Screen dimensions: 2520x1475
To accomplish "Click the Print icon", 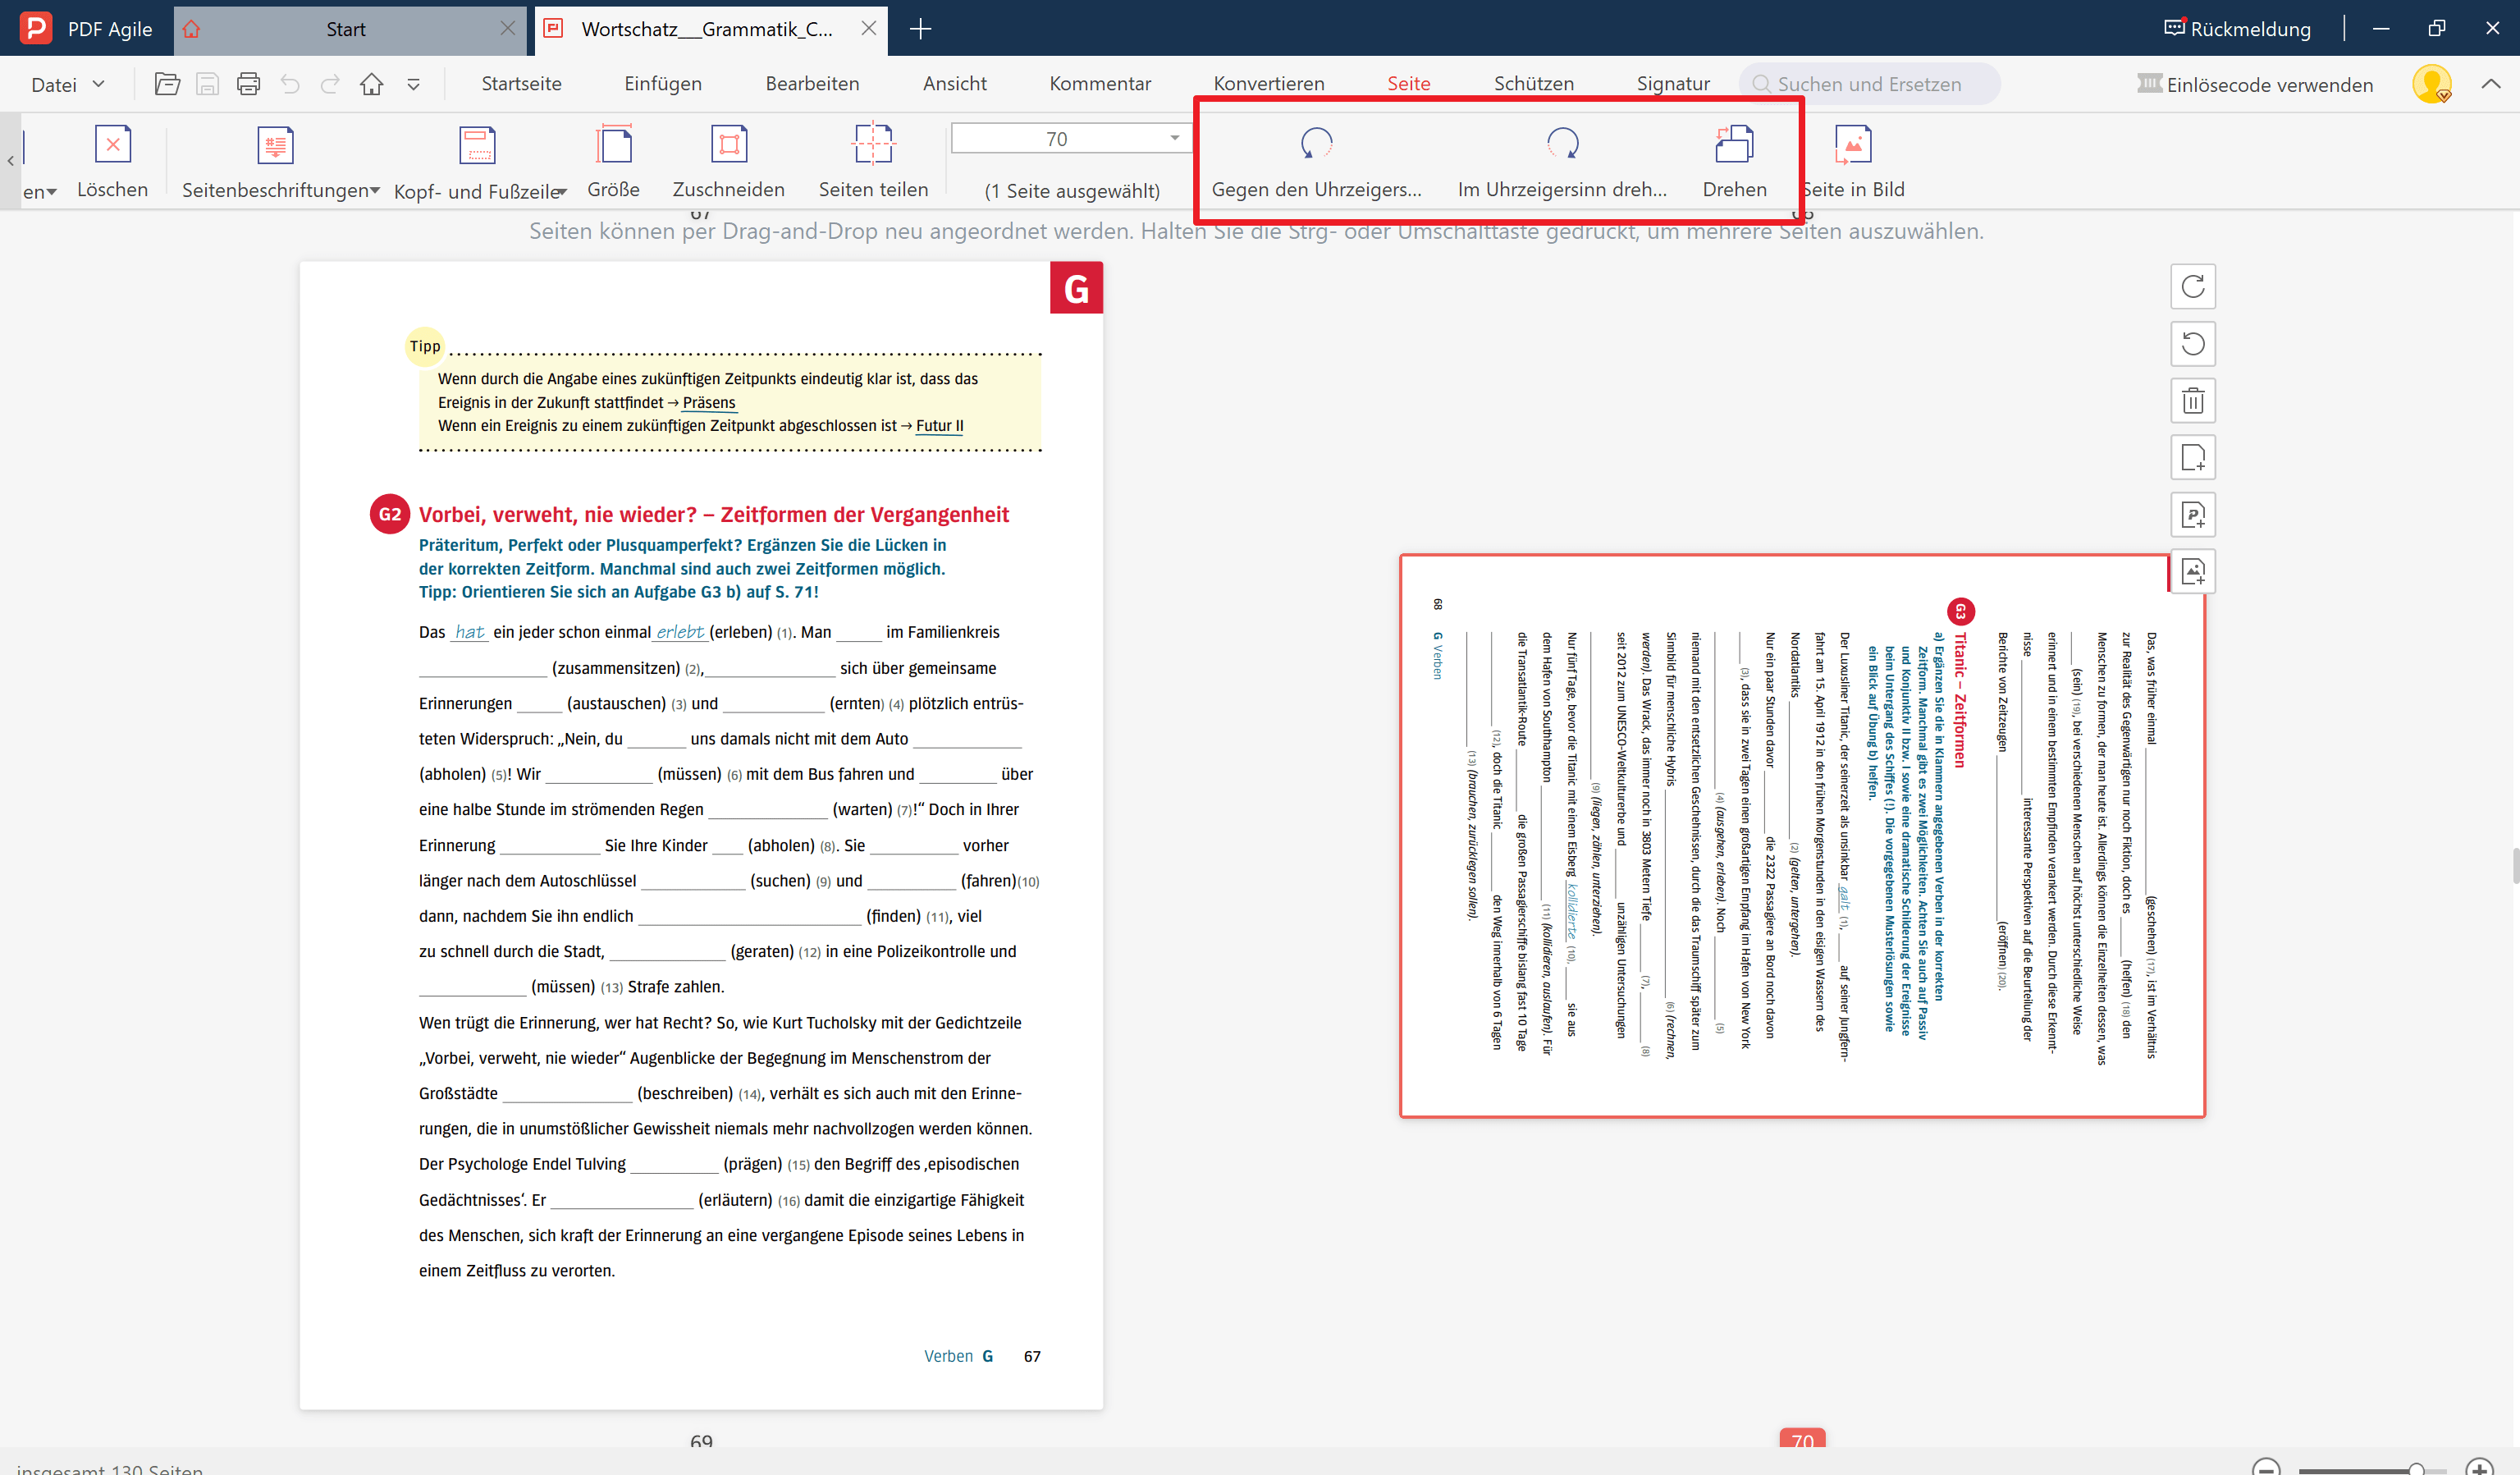I will pos(248,84).
